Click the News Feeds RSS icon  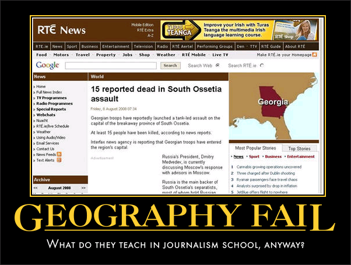[x=59, y=154]
